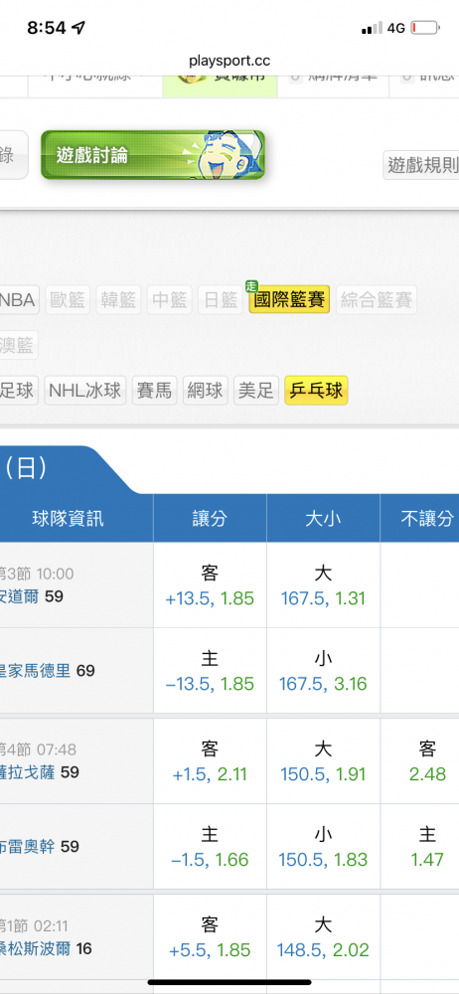
Task: Tap the playsport.cc address bar
Action: [x=229, y=61]
